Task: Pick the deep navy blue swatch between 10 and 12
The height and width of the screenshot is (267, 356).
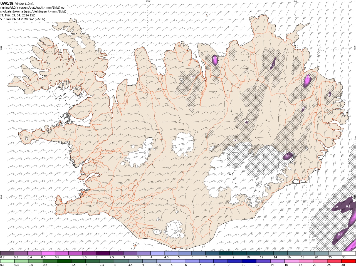Action: (249, 261)
